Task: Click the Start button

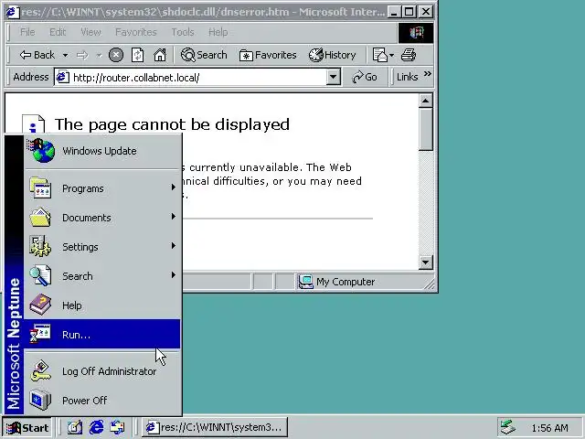Action: [x=27, y=427]
